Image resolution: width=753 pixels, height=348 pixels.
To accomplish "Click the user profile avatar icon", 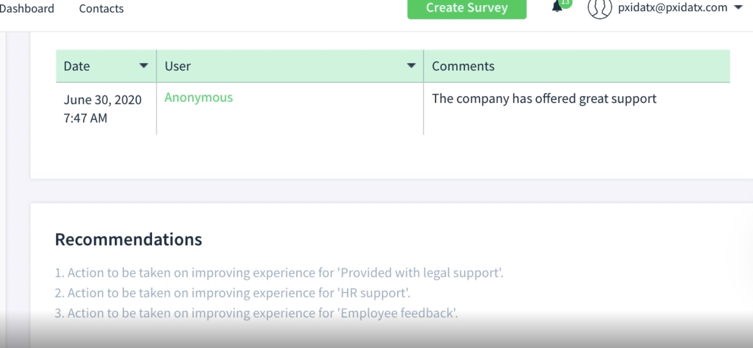I will coord(599,8).
